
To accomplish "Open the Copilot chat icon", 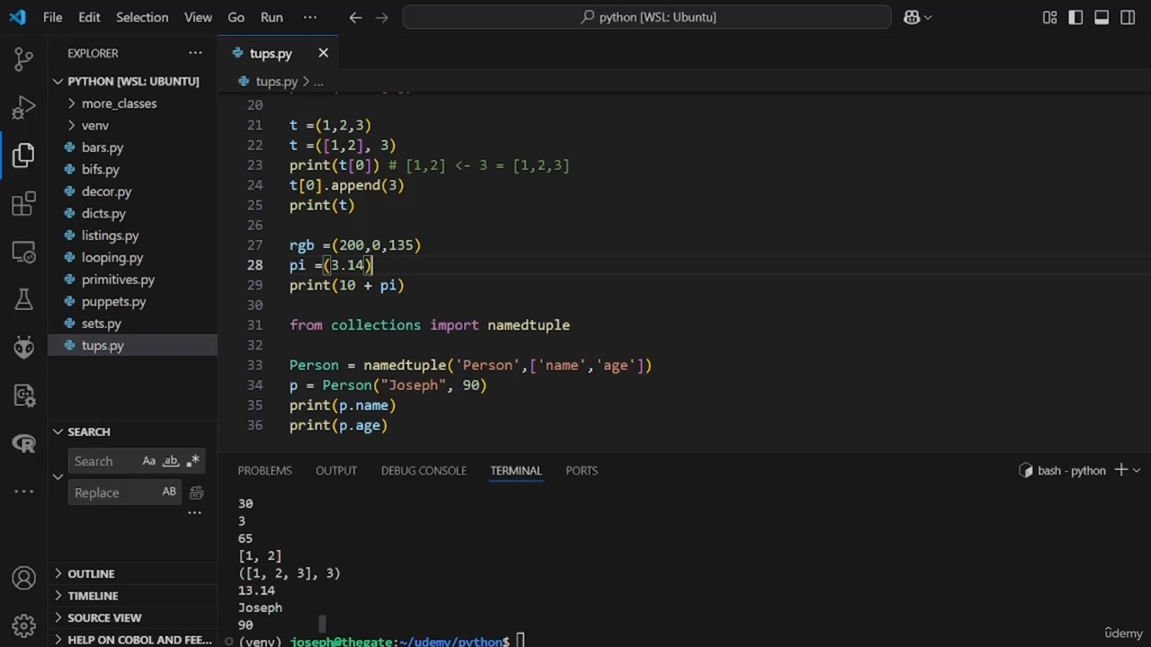I will (x=912, y=17).
